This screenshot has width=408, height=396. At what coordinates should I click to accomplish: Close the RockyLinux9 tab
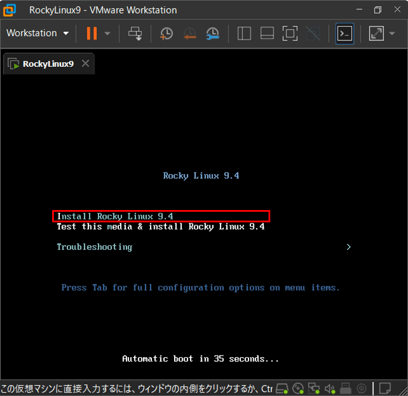point(86,63)
